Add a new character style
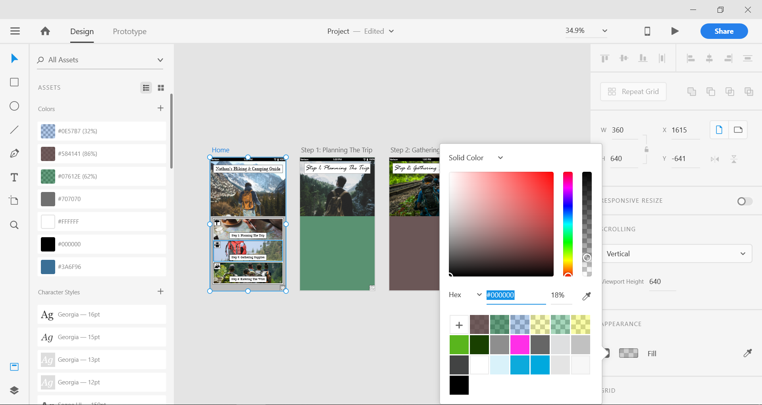 [160, 292]
